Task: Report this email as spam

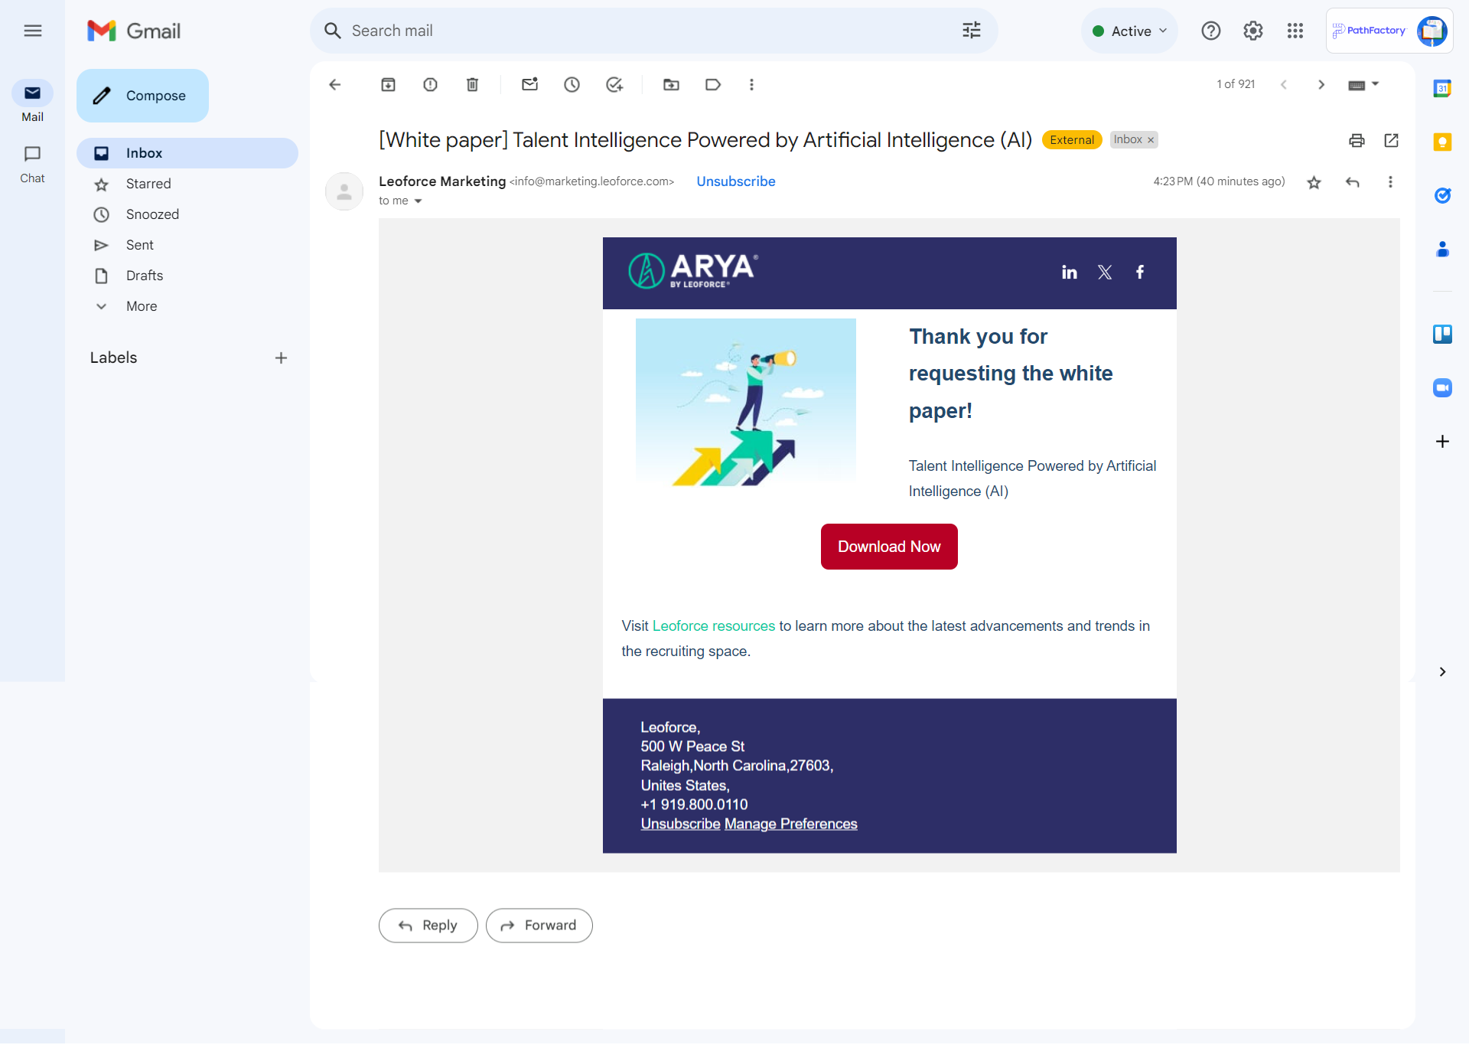Action: tap(430, 85)
